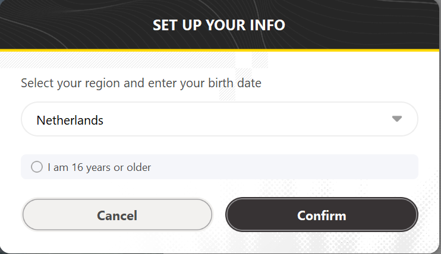Click the "SET UP YOUR INFO" header title

pos(219,26)
